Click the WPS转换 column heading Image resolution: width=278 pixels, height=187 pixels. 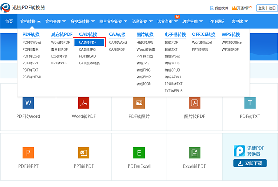pos(231,34)
